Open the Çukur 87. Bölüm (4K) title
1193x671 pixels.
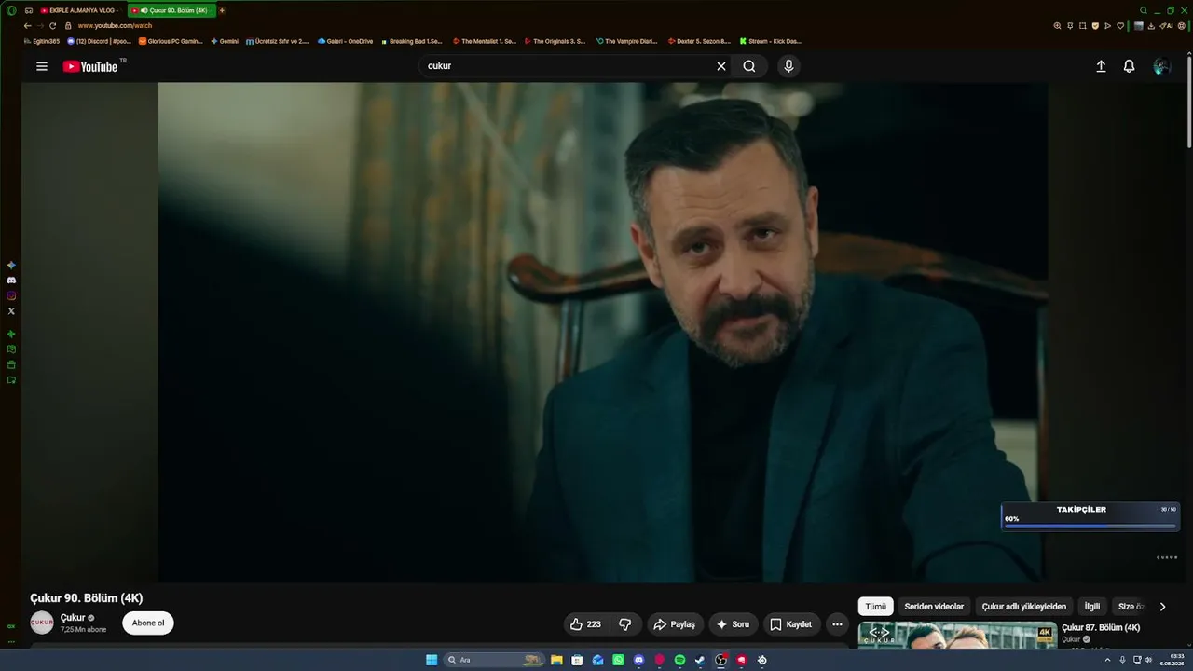click(x=1101, y=628)
